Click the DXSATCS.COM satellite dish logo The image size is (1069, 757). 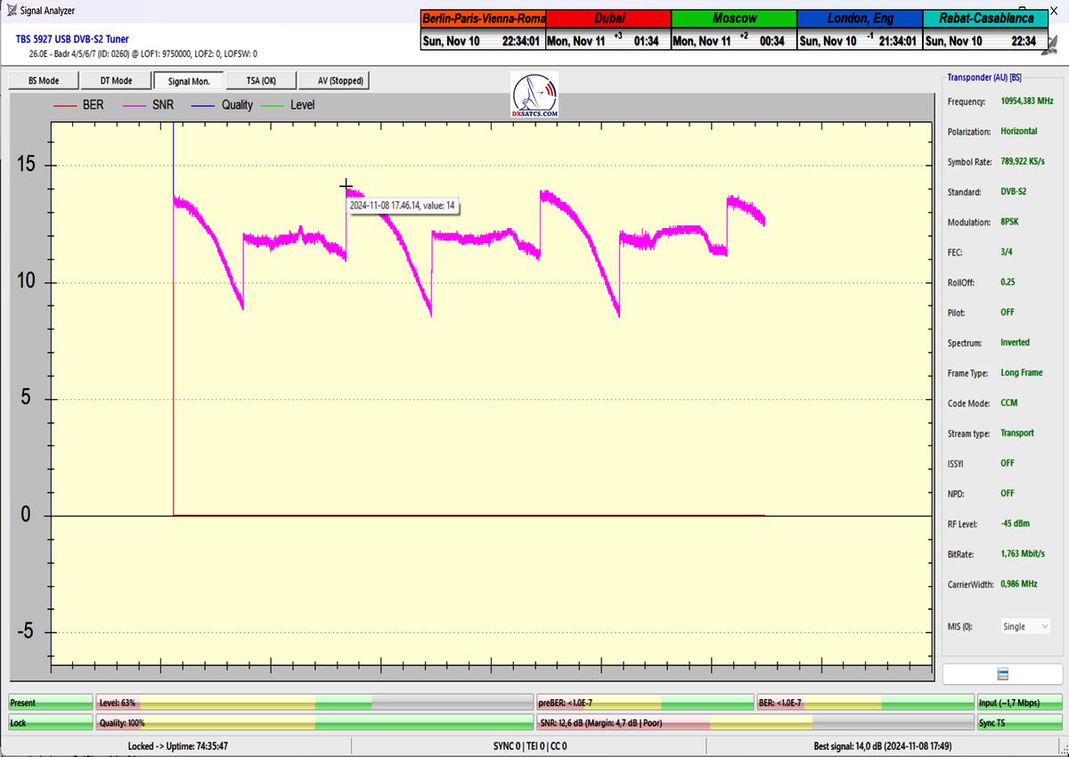(x=534, y=95)
